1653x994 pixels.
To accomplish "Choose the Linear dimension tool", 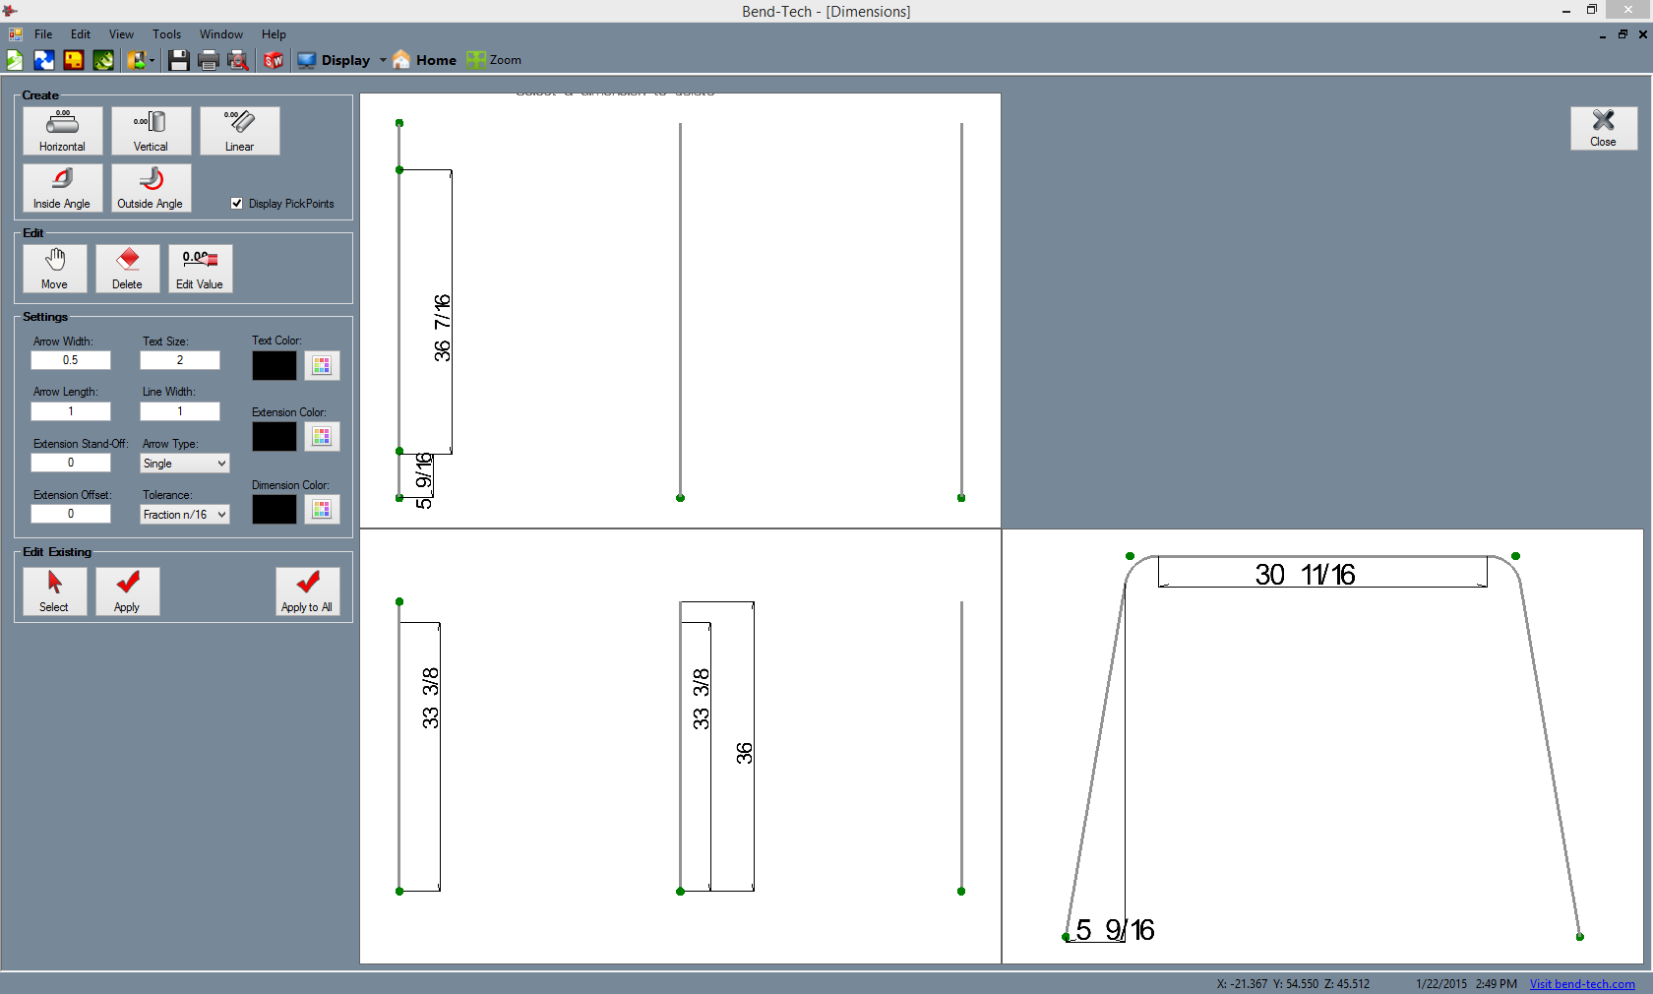I will (x=239, y=131).
